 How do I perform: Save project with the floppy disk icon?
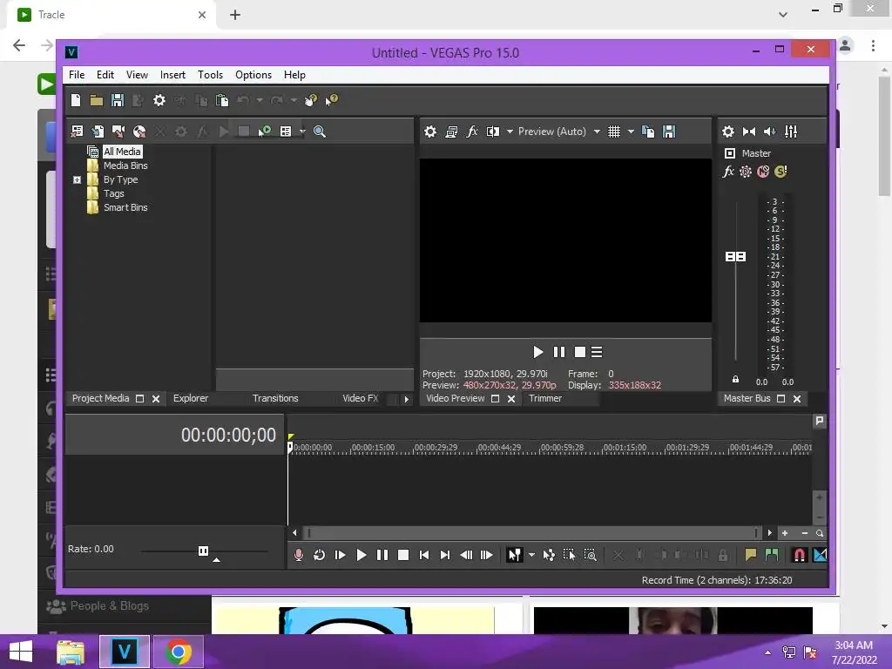pyautogui.click(x=118, y=101)
